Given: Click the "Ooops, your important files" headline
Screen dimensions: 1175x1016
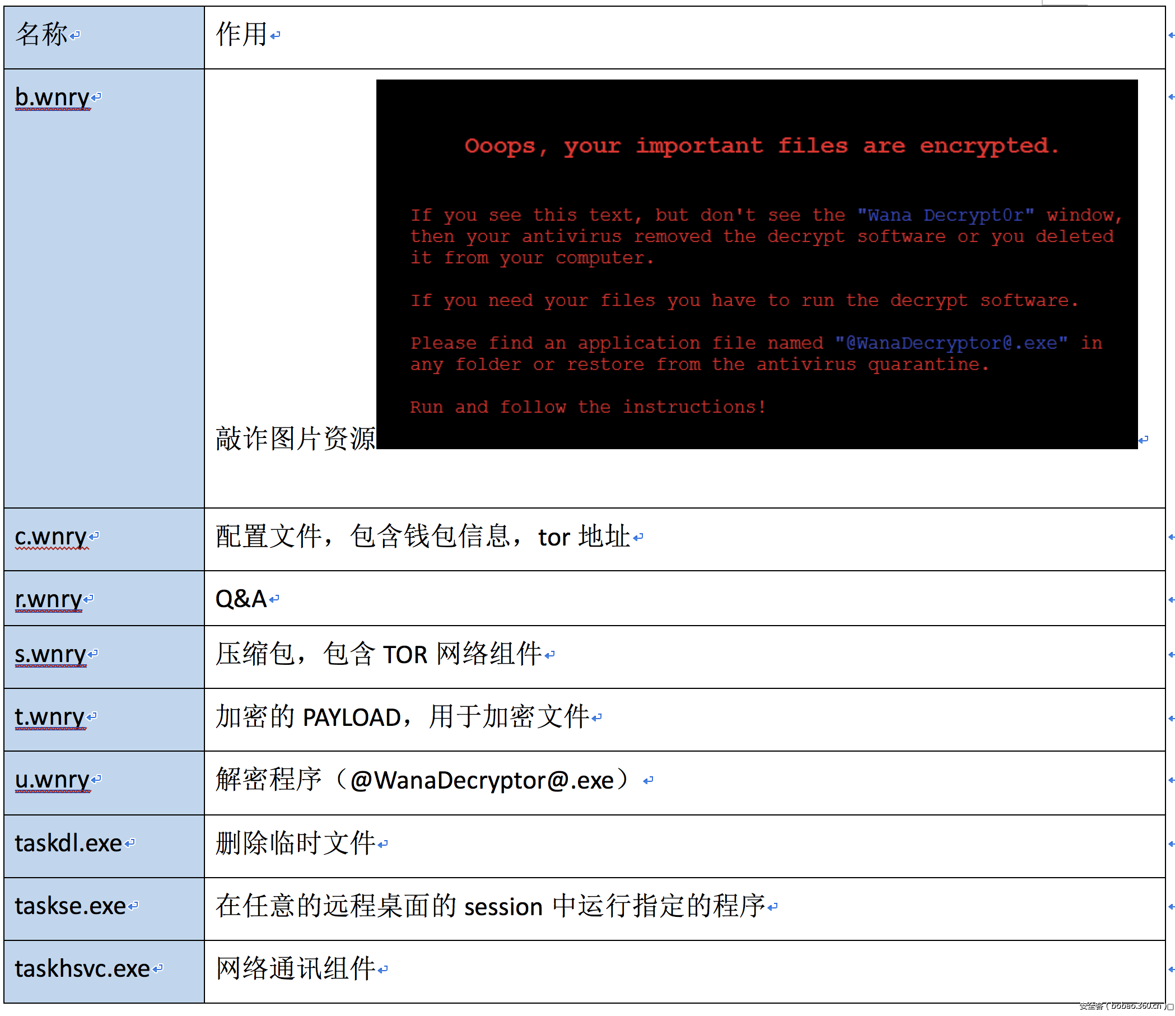Looking at the screenshot, I should (761, 146).
